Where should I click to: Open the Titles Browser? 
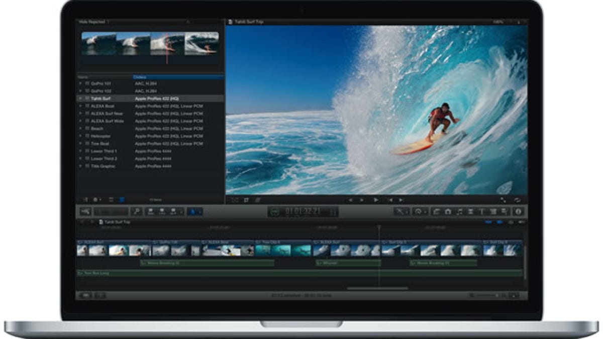pyautogui.click(x=481, y=211)
